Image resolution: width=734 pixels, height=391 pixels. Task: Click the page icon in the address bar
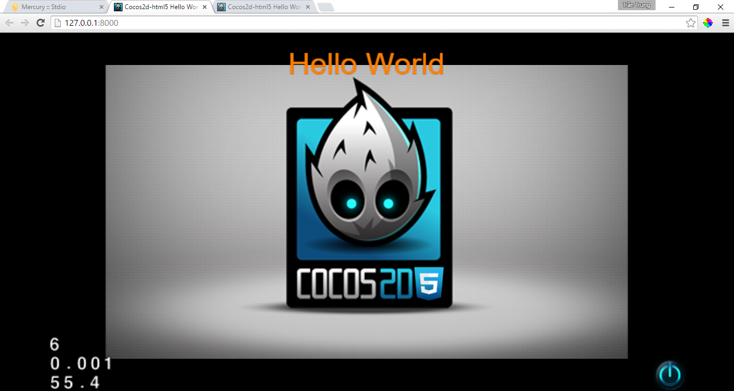pos(58,23)
